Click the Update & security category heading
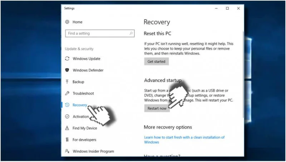 coord(79,49)
